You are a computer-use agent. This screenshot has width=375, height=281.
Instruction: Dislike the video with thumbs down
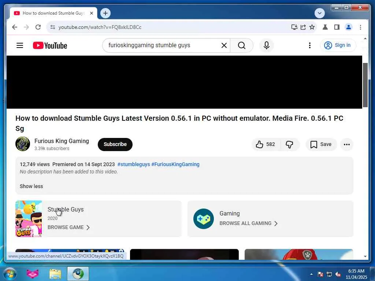tap(289, 144)
